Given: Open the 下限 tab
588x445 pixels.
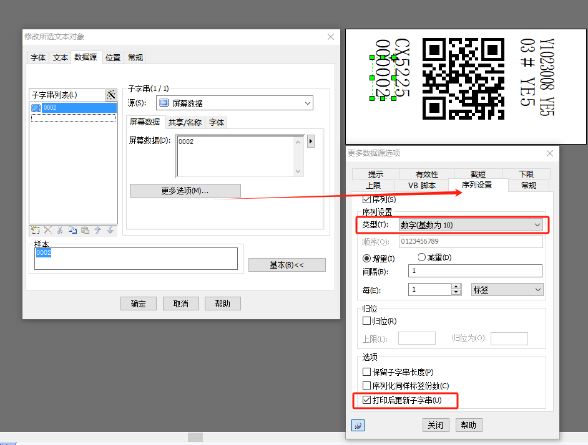Looking at the screenshot, I should (526, 174).
